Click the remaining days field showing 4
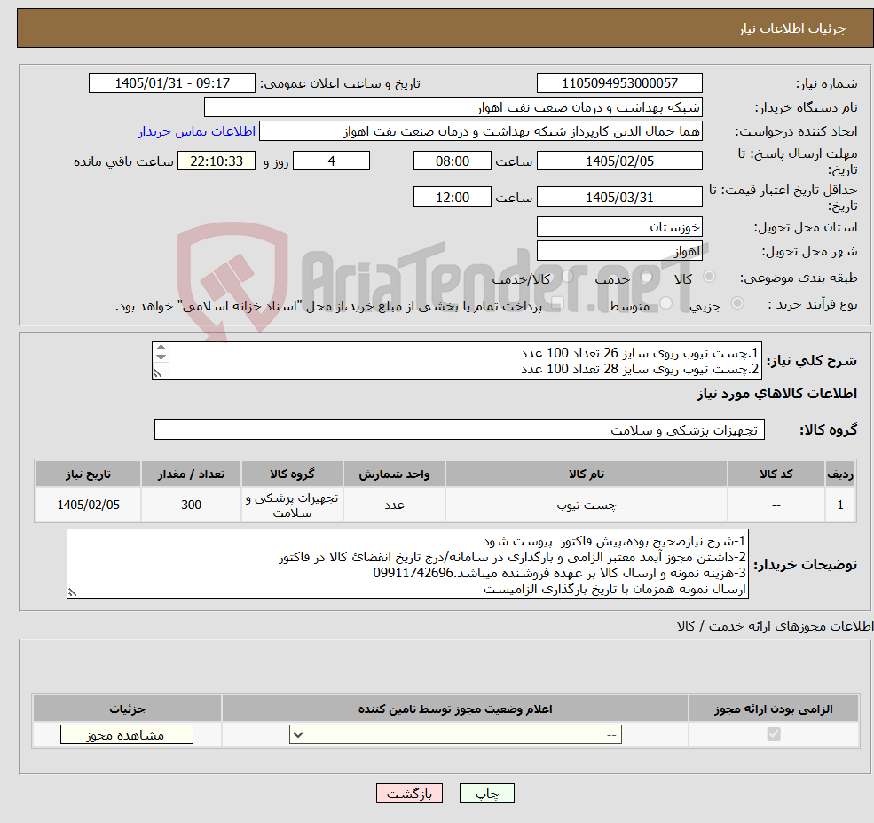The image size is (874, 823). tap(331, 161)
